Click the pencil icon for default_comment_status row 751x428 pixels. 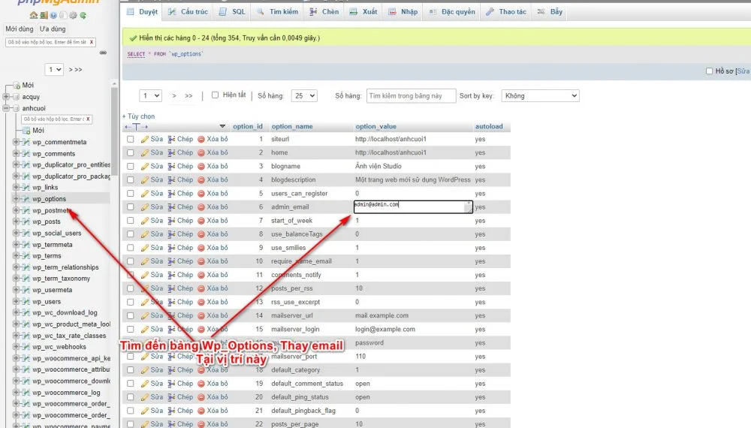[x=145, y=384]
